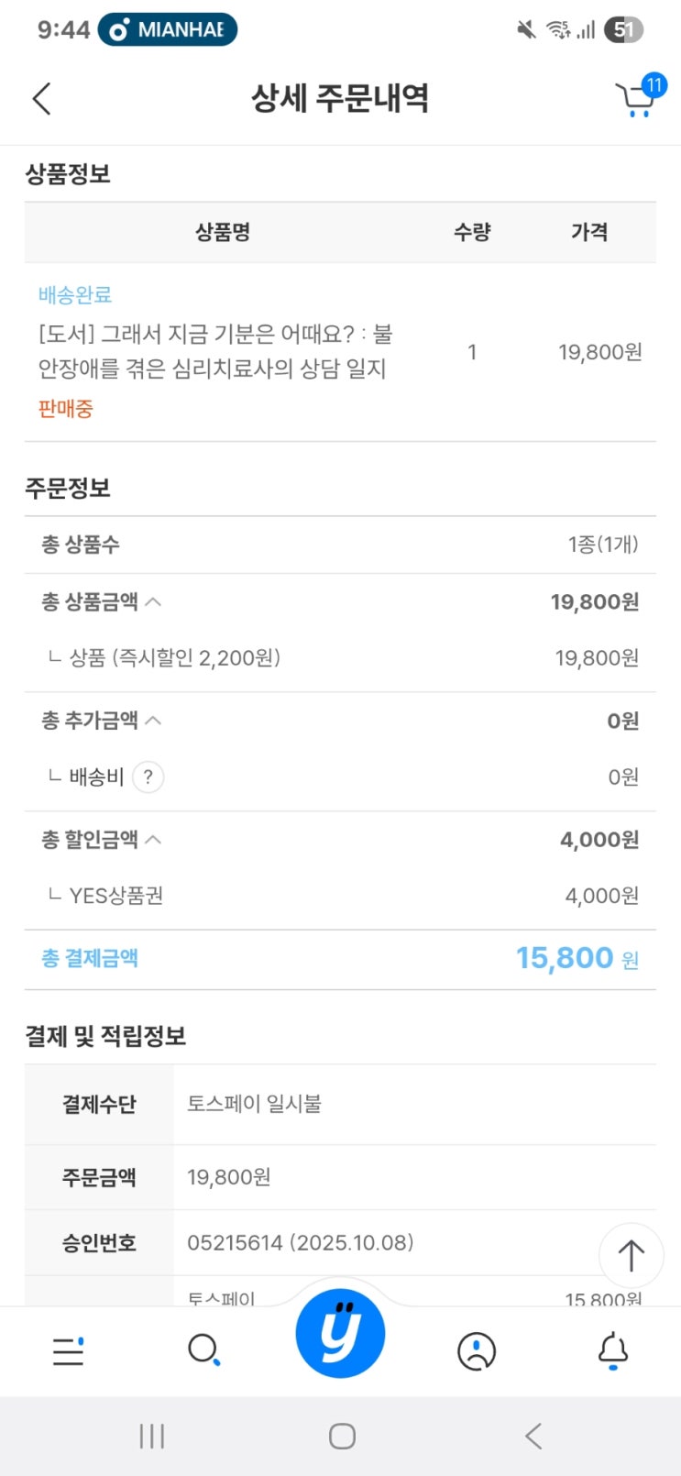Tap the 총 결제금액 15,800원 row
This screenshot has width=681, height=1476.
coord(340,959)
